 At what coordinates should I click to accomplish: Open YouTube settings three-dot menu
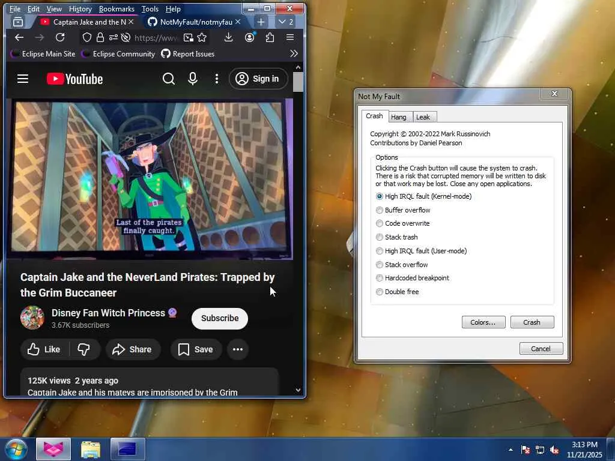point(217,79)
